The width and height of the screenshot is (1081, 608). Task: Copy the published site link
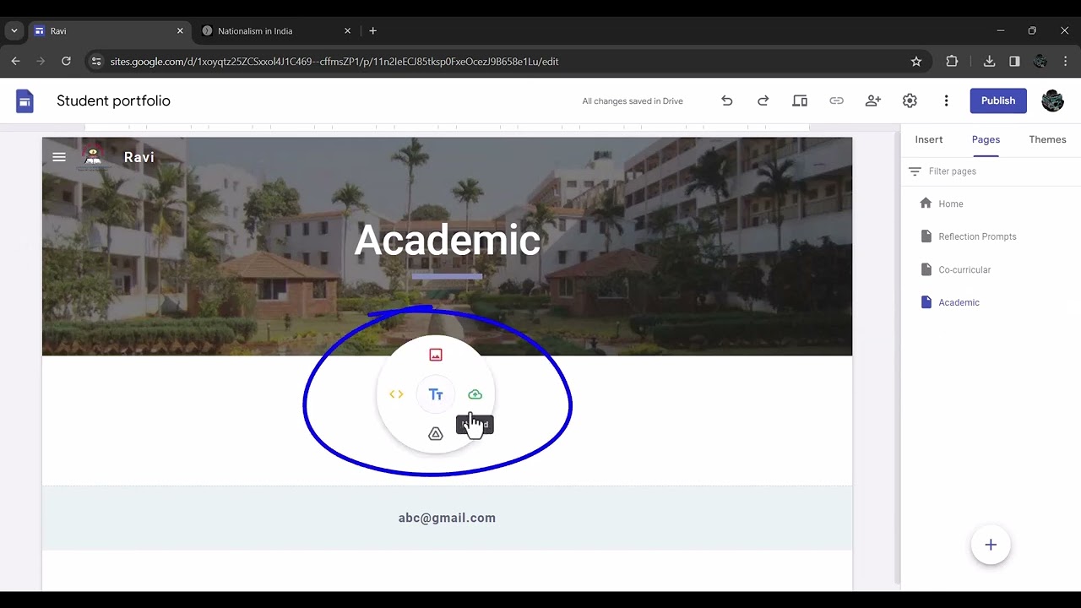click(x=836, y=100)
